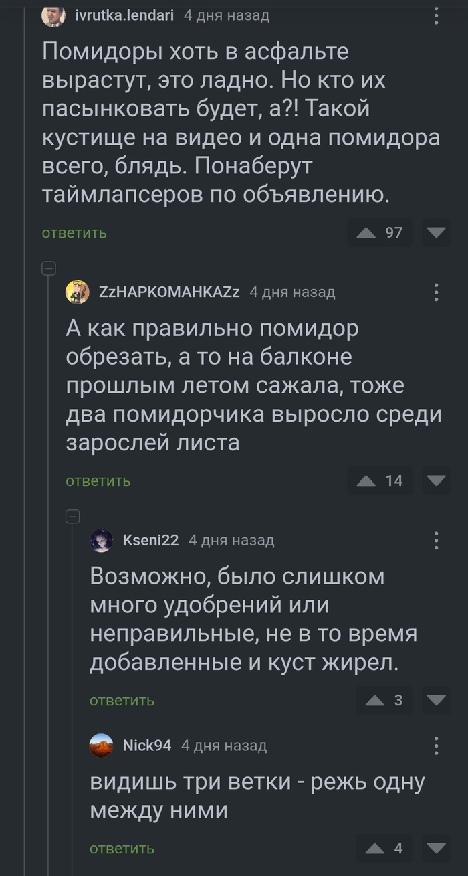This screenshot has height=876, width=468.
Task: Open ZzНАРКОМАНКАZz's user profile
Action: coord(170,292)
